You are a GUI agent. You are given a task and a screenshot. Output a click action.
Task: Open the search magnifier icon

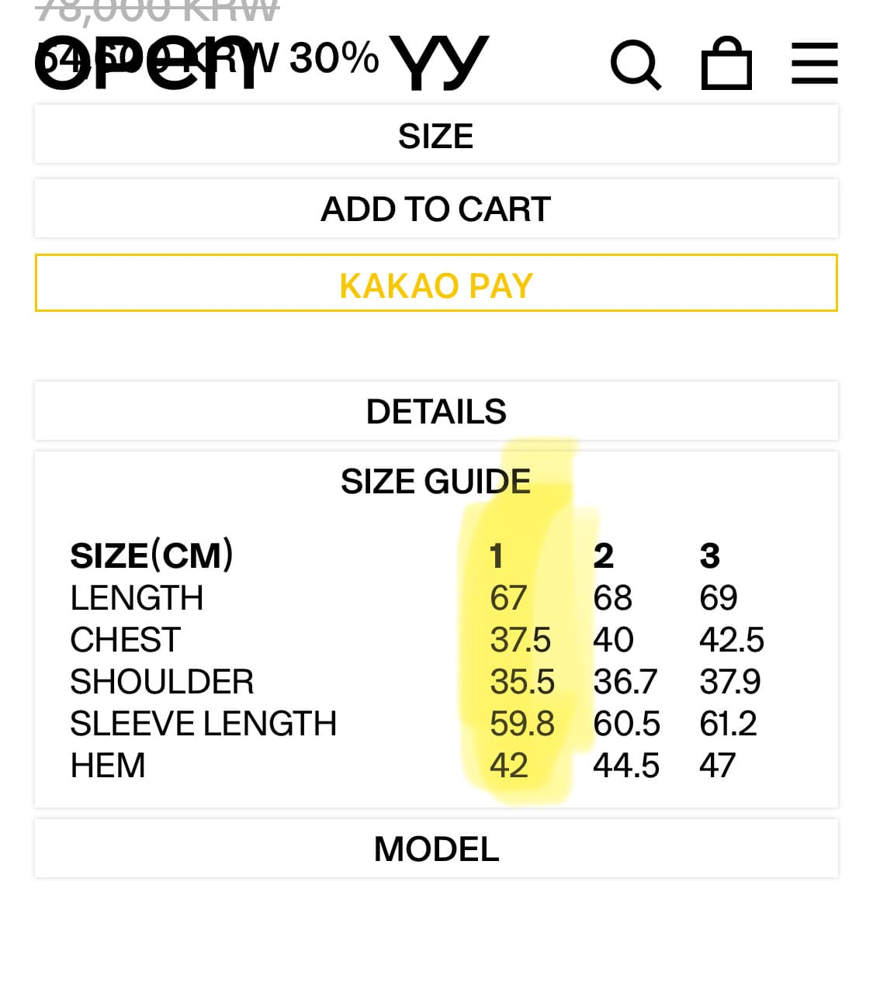(x=636, y=64)
